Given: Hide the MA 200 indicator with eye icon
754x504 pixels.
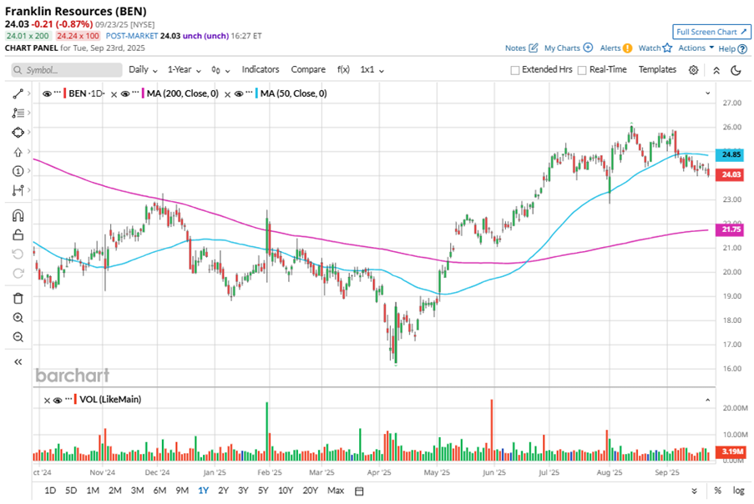Looking at the screenshot, I should 124,93.
